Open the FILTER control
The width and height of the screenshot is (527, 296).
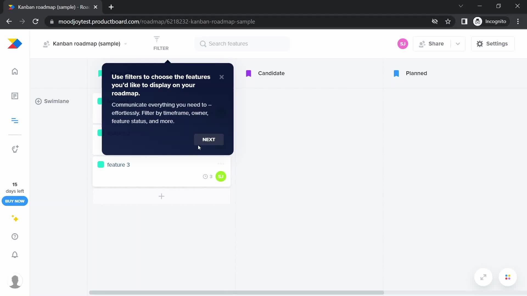pos(161,44)
